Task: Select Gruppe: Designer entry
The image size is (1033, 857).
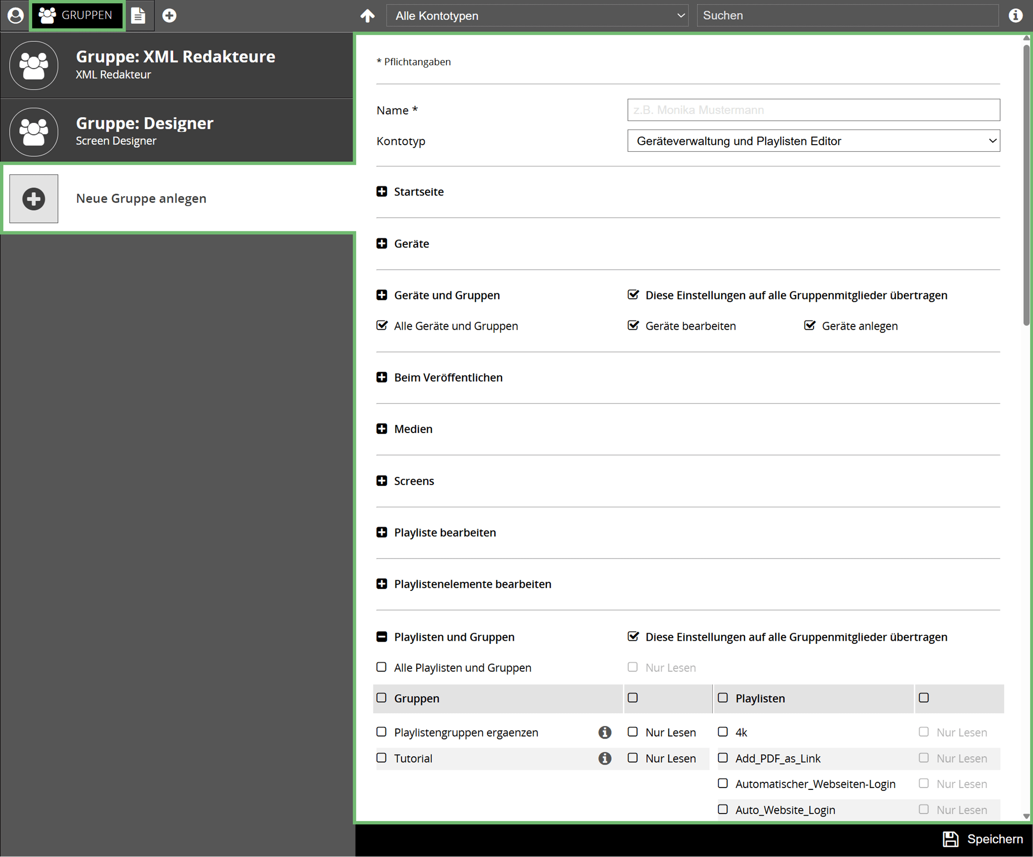Action: (x=177, y=132)
